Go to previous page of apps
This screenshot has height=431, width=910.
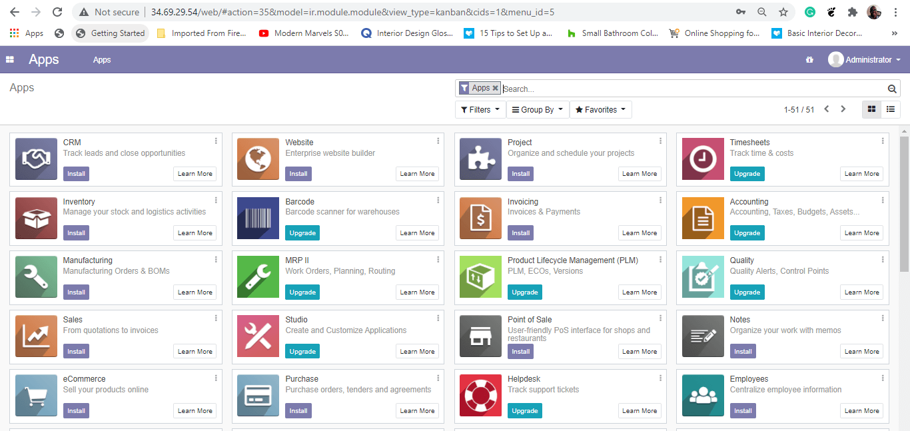(x=827, y=109)
